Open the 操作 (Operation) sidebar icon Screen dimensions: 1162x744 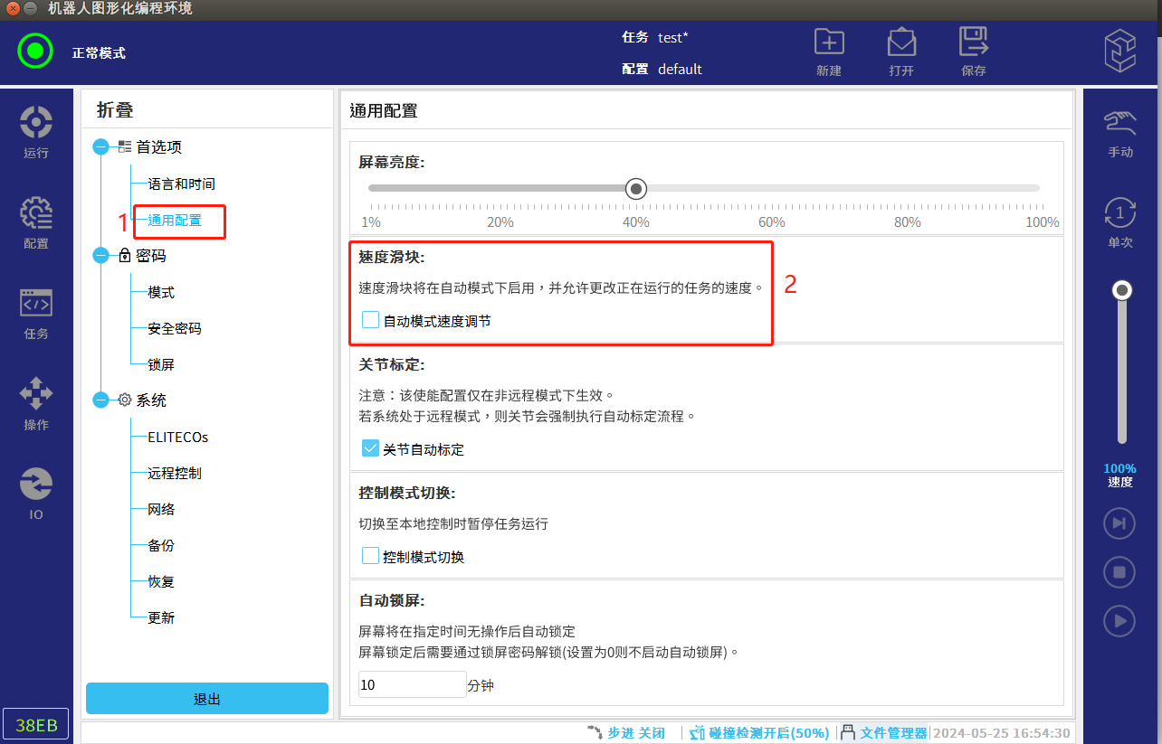pyautogui.click(x=36, y=402)
